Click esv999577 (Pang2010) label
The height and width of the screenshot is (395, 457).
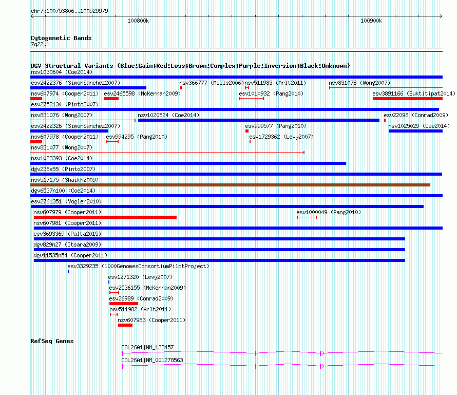(276, 126)
